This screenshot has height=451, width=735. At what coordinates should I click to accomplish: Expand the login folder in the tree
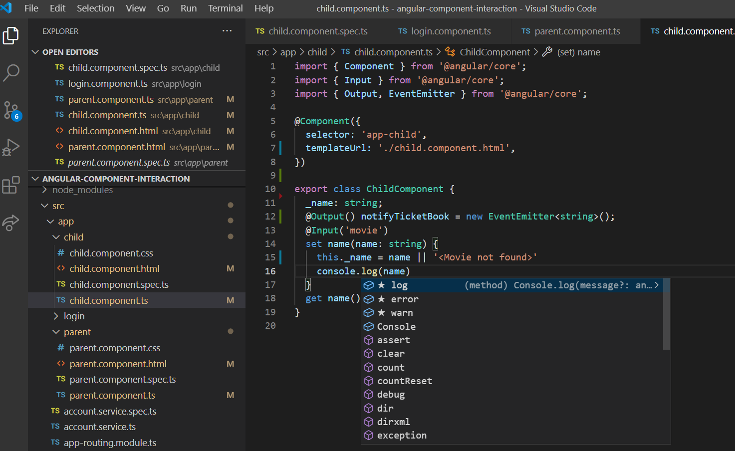(x=56, y=316)
